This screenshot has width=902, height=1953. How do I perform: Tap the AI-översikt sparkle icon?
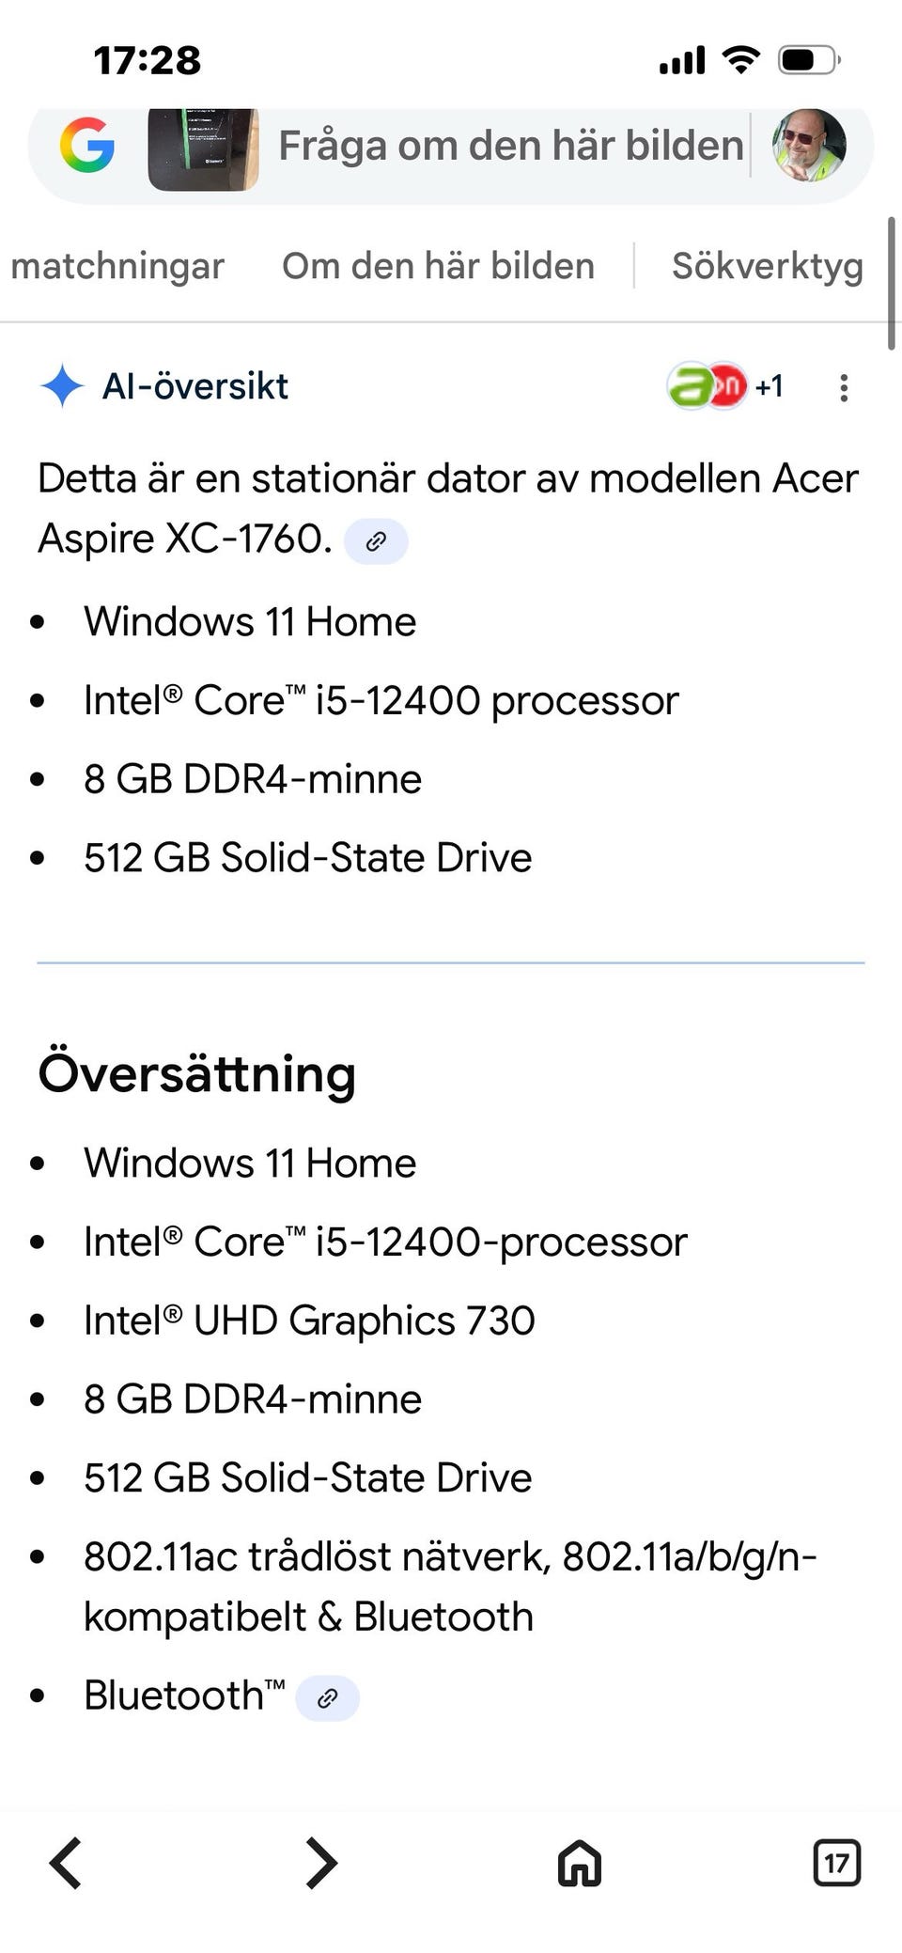pos(62,386)
